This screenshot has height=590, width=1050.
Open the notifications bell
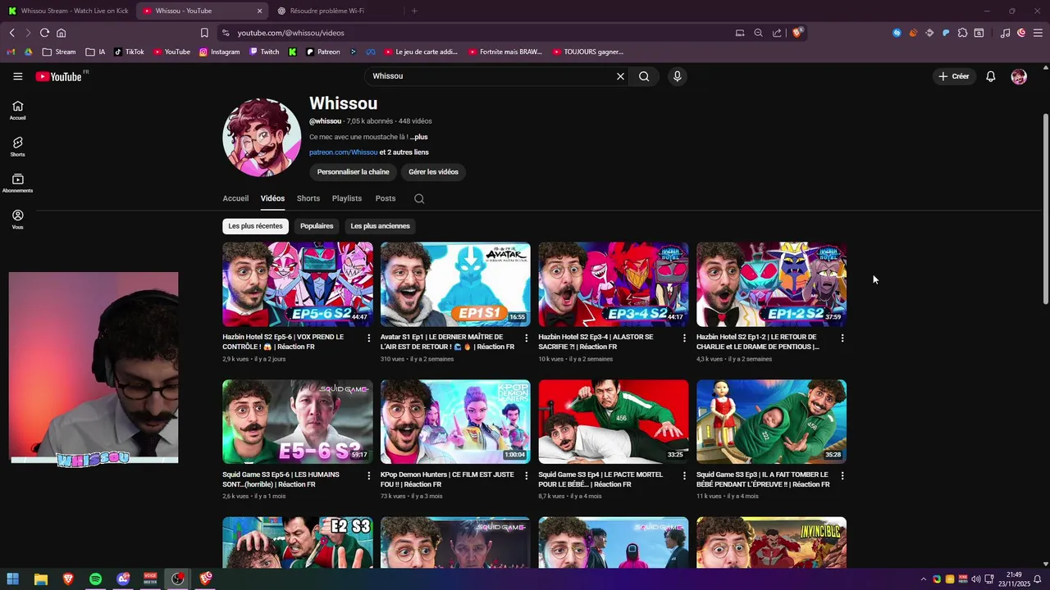pos(991,76)
